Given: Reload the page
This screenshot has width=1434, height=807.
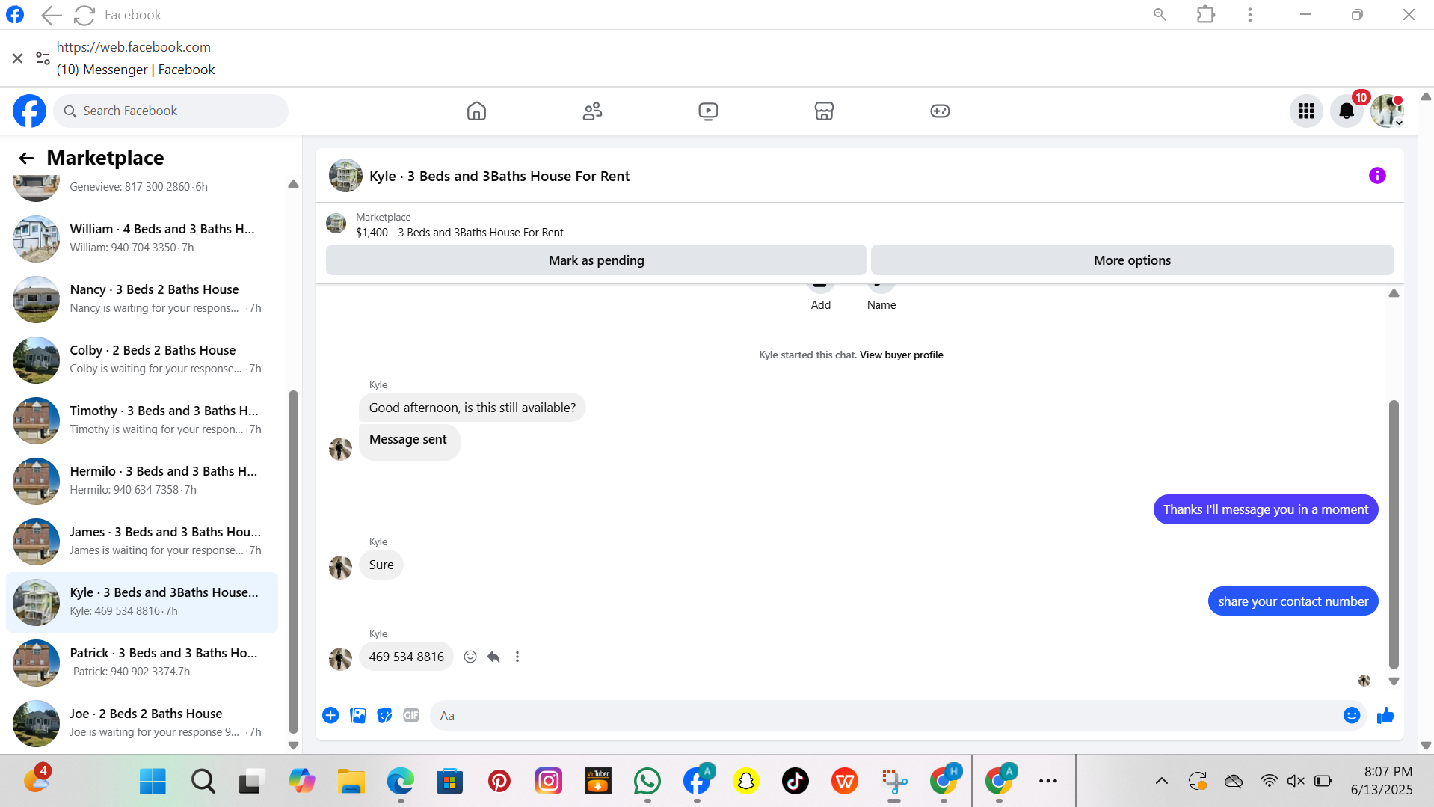Looking at the screenshot, I should [84, 15].
